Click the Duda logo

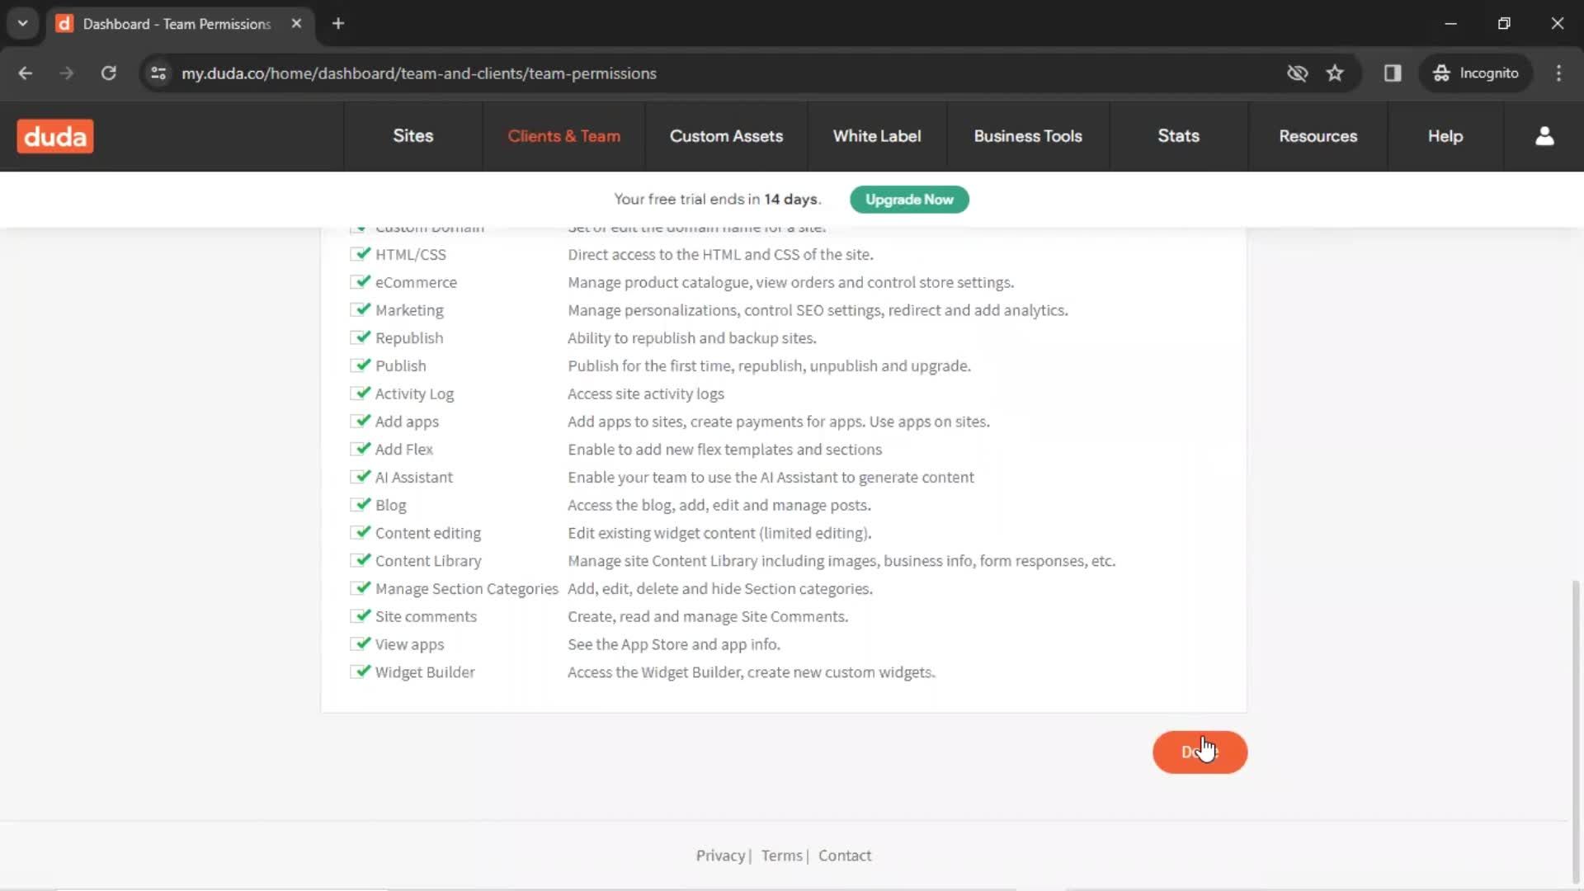pyautogui.click(x=55, y=136)
